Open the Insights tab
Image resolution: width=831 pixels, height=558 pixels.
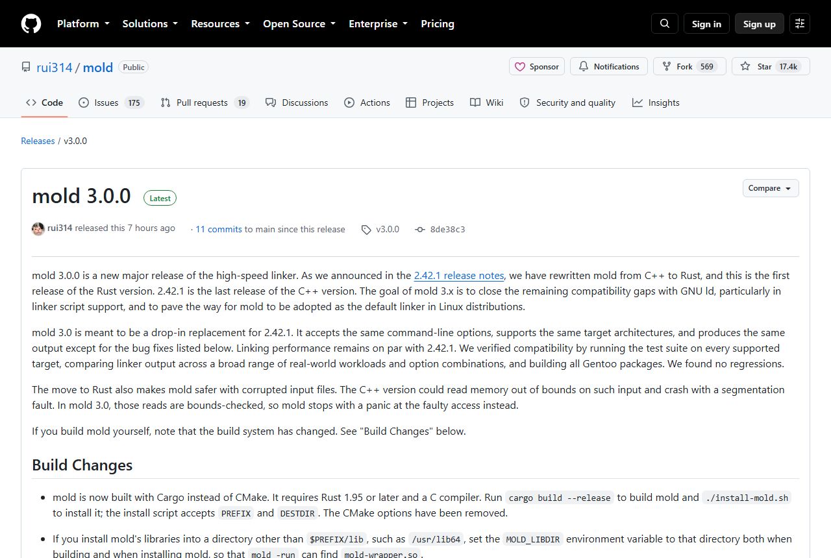coord(656,103)
